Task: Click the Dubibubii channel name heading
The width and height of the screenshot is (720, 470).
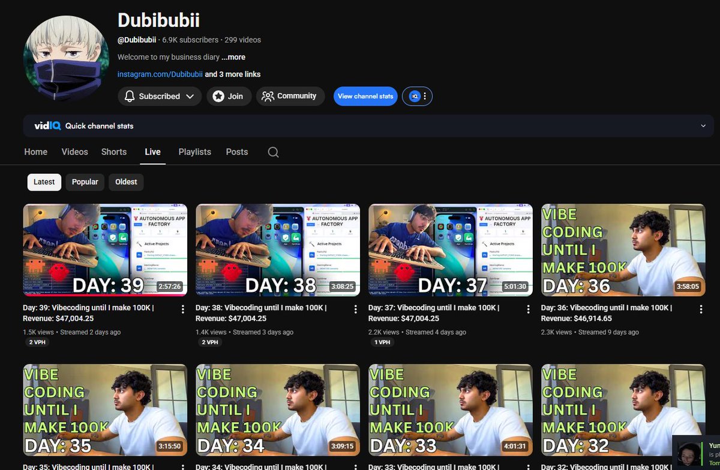Action: [x=158, y=20]
